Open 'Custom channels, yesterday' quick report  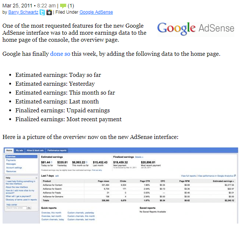tap(81, 213)
